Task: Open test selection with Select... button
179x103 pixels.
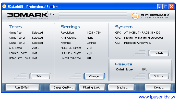Action: click(x=41, y=76)
